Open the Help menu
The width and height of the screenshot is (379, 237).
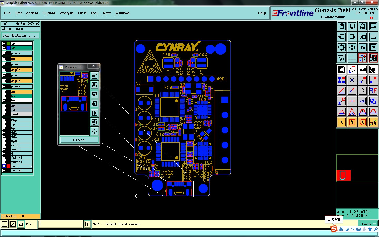tap(262, 13)
